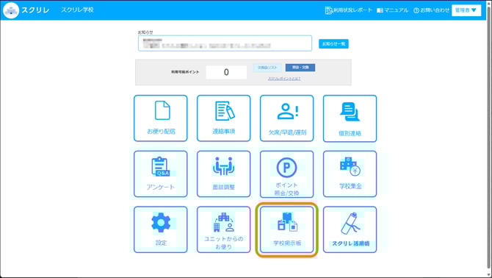Click the お知らせ一覧 button
This screenshot has width=492, height=278.
point(333,43)
